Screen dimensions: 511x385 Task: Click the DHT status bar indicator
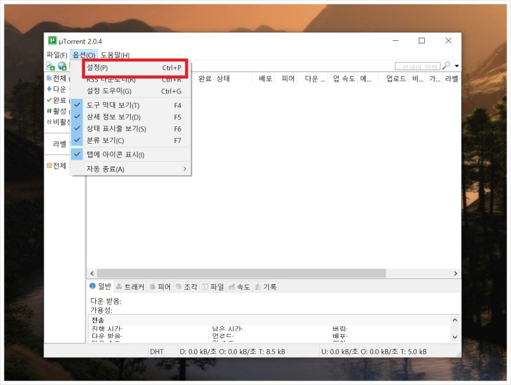click(x=157, y=351)
